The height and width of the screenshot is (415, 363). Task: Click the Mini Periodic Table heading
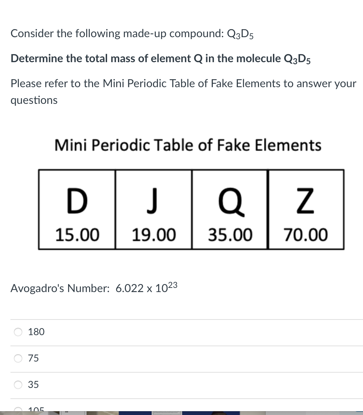(188, 145)
